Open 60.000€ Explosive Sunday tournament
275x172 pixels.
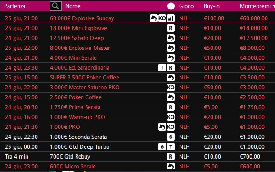point(82,18)
